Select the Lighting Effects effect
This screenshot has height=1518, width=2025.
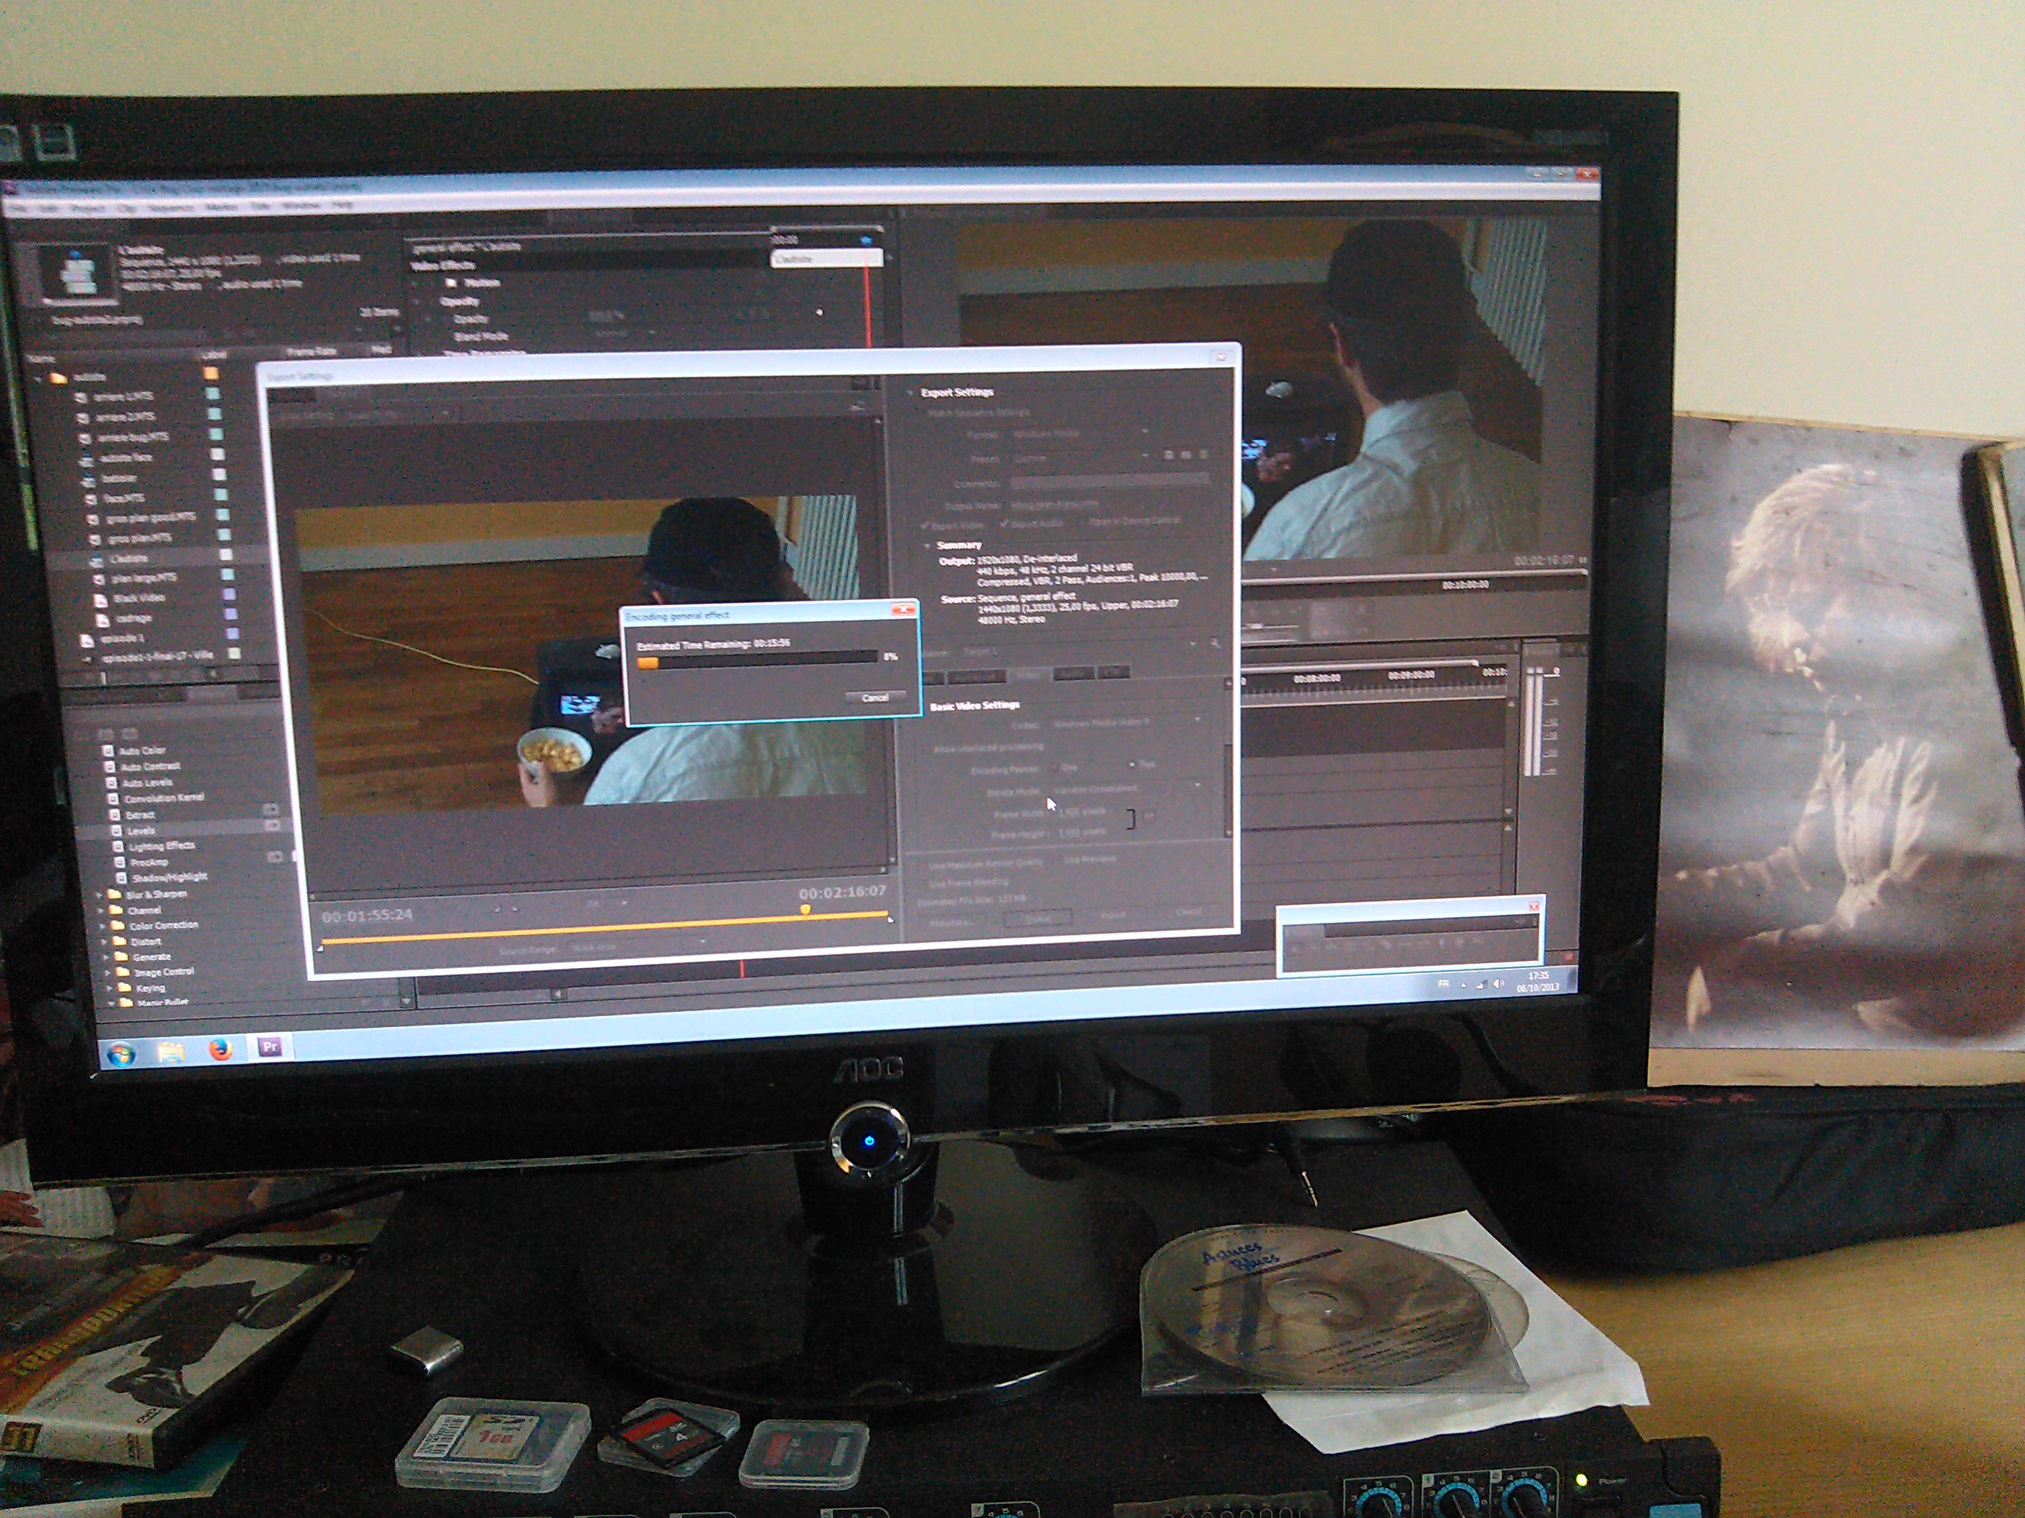[x=162, y=845]
